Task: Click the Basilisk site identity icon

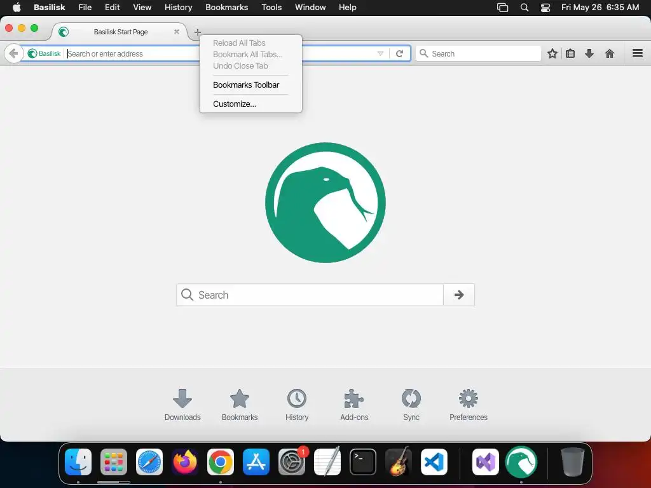Action: tap(44, 53)
